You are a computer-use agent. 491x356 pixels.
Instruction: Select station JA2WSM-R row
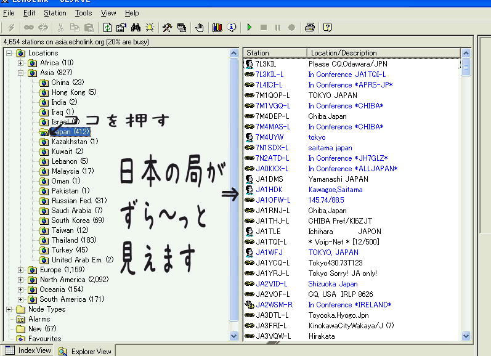click(x=351, y=305)
